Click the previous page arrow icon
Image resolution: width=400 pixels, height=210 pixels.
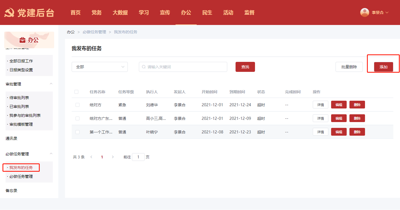pos(91,157)
